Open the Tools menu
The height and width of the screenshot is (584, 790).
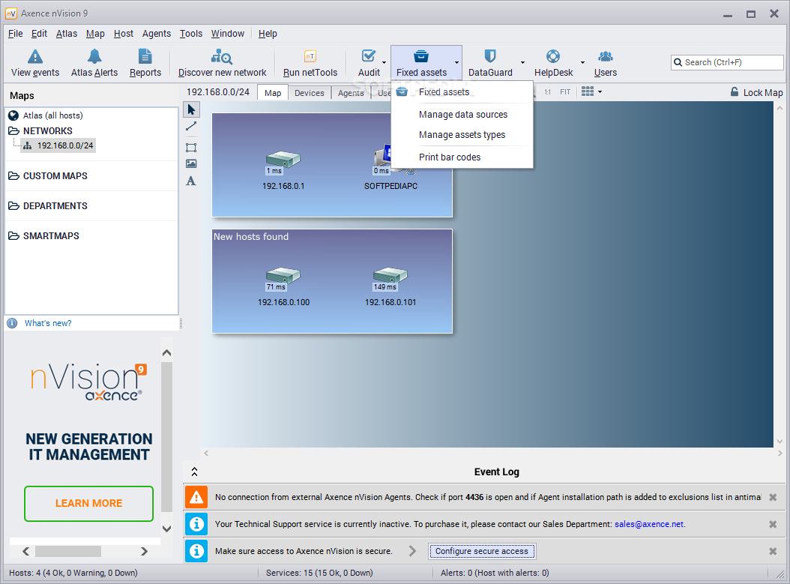point(191,34)
